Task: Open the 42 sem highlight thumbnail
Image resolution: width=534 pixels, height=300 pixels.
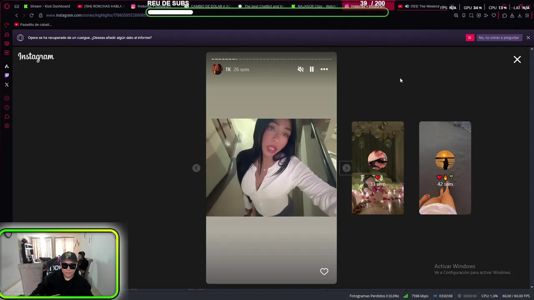Action: pyautogui.click(x=445, y=168)
